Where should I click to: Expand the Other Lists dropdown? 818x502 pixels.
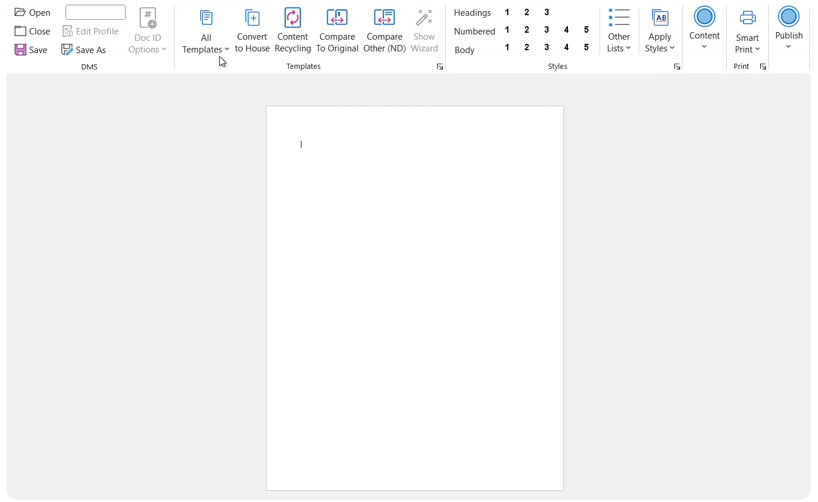[x=628, y=48]
